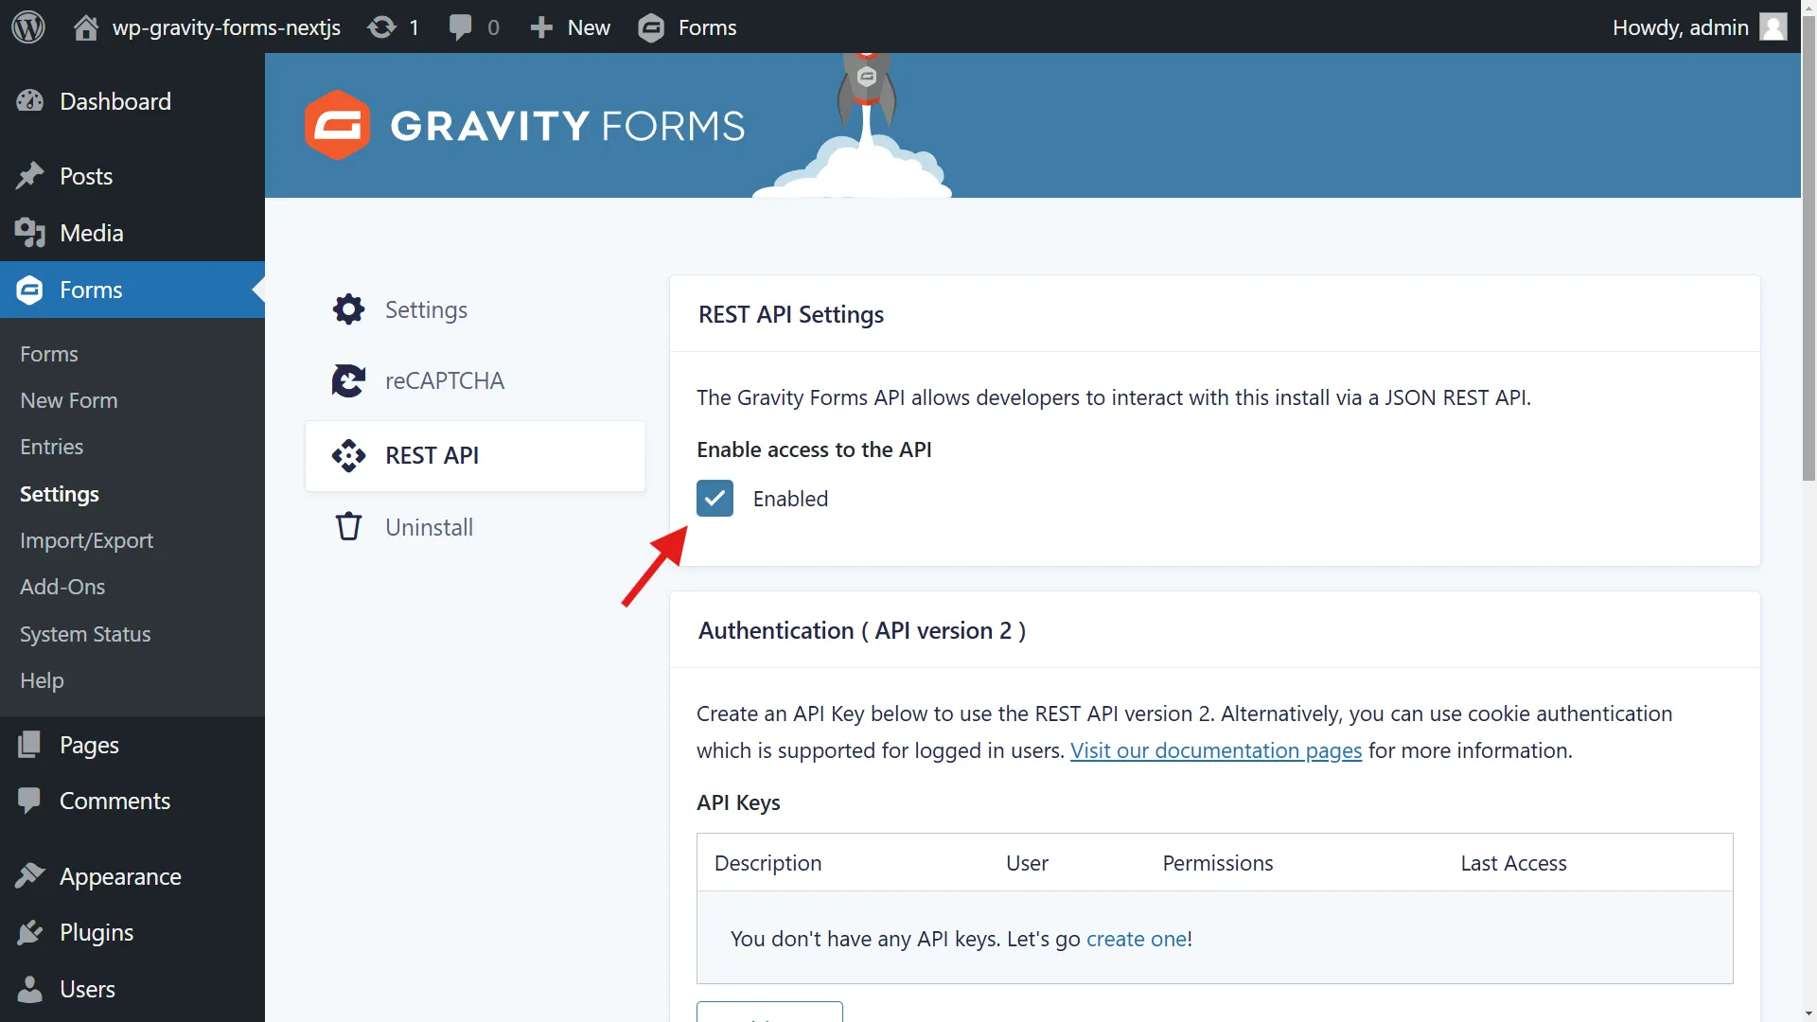Click the Forms text in admin bar
Image resolution: width=1817 pixels, height=1022 pixels.
click(707, 27)
